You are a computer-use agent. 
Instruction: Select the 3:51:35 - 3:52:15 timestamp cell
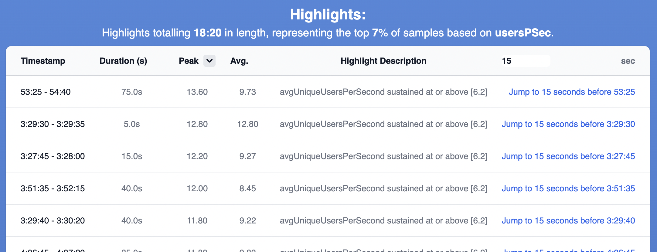pyautogui.click(x=53, y=188)
